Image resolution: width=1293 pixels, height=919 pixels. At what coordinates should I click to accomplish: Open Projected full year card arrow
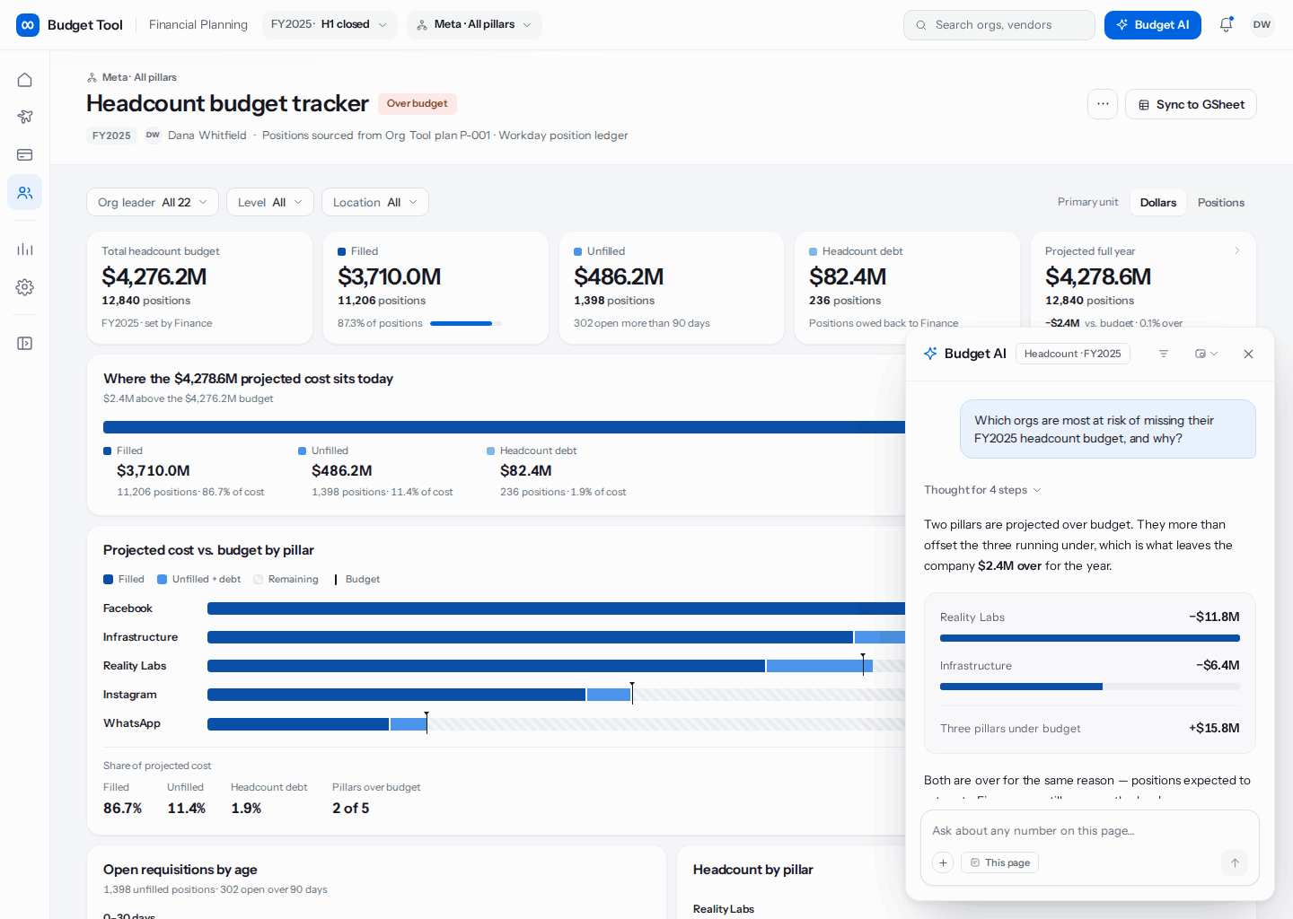[x=1237, y=251]
